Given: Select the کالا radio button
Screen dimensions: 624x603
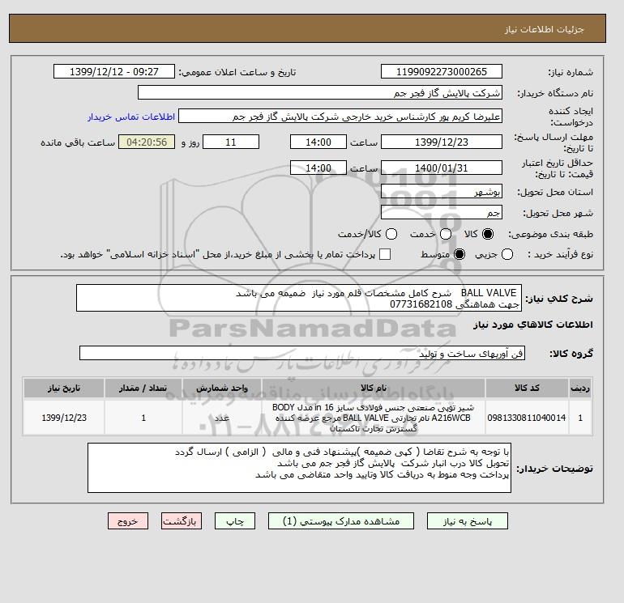Looking at the screenshot, I should [x=488, y=234].
